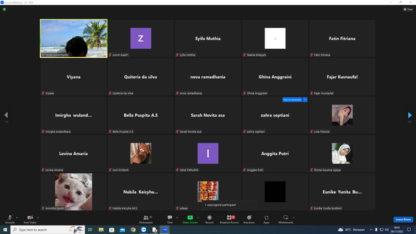The width and height of the screenshot is (416, 234).
Task: Open Whiteboards
Action: coord(285,219)
